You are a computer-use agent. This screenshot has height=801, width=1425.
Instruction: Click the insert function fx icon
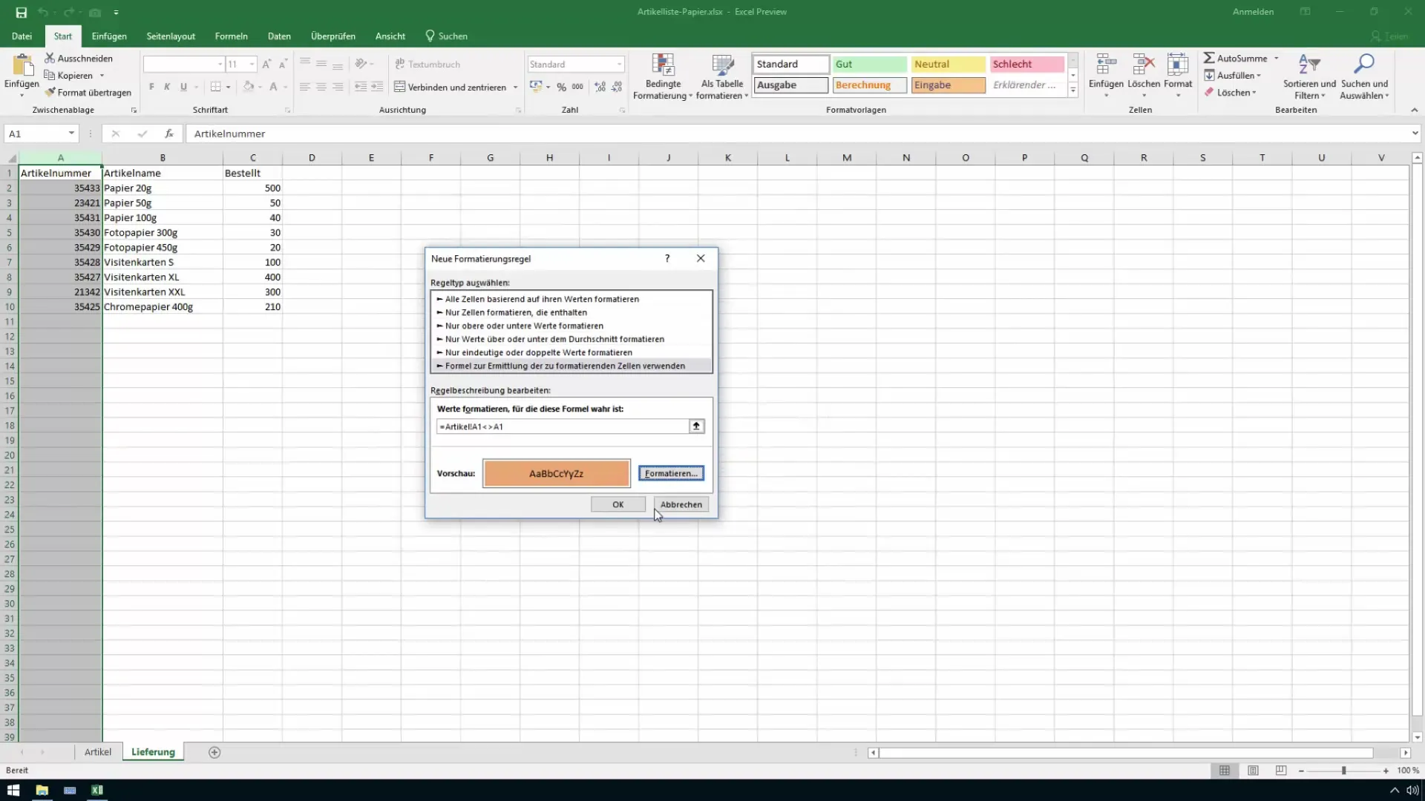click(x=169, y=133)
